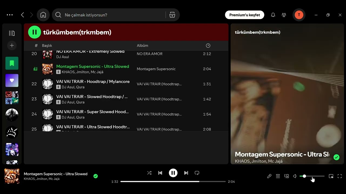Select the Montagem Supersonic - Ultra Slowed row title
This screenshot has height=194, width=346.
(92, 66)
